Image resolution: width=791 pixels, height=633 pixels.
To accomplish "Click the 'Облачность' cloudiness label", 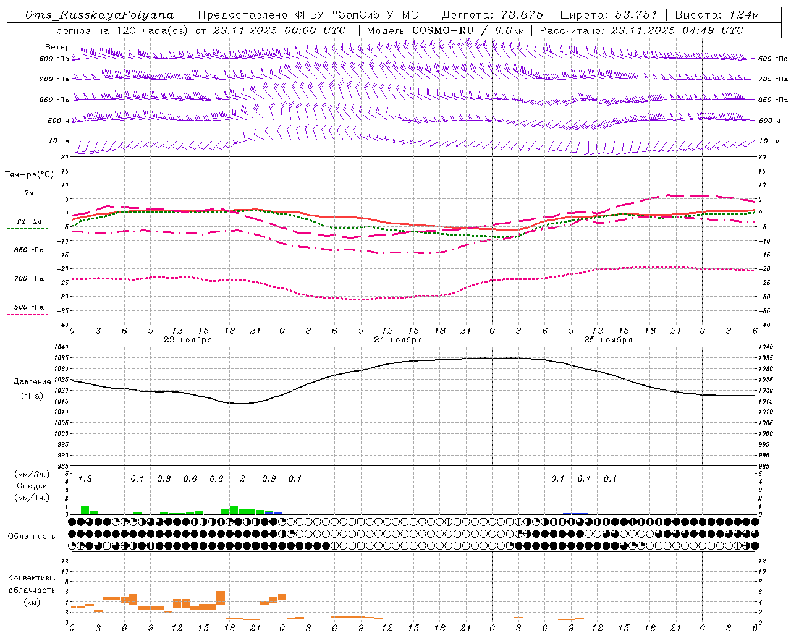I will click(x=32, y=537).
